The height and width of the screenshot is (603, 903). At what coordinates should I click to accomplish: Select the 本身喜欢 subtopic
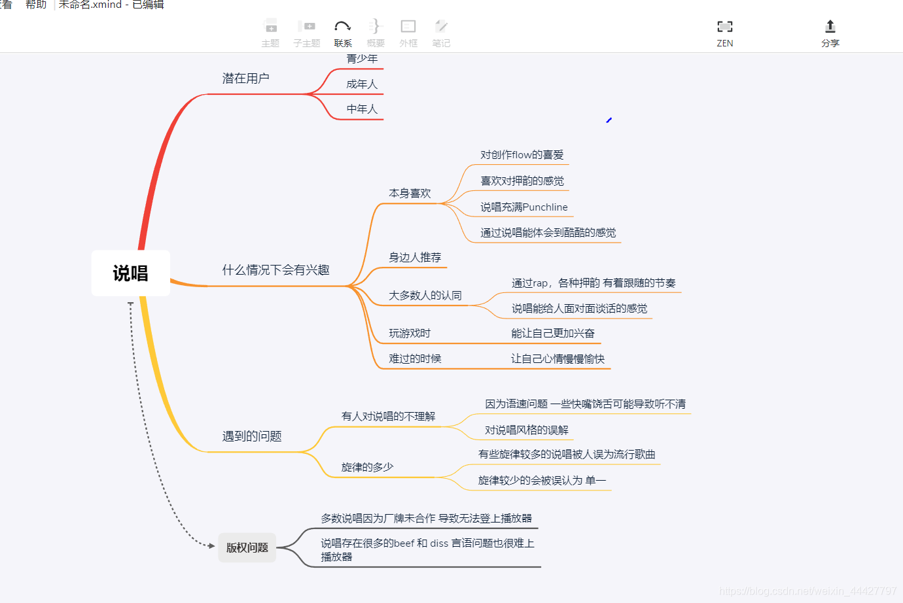coord(410,194)
